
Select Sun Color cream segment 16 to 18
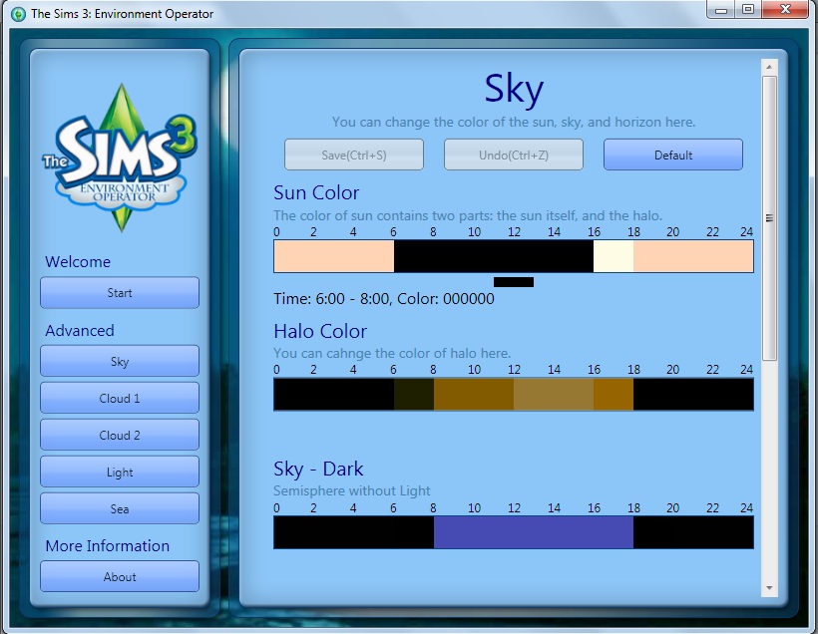(613, 256)
